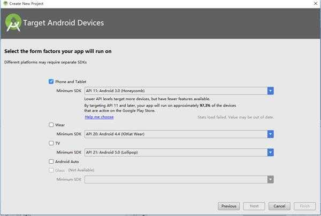Viewport: 321px width, 216px height.
Task: Enable the Wear form factor checkbox
Action: [x=51, y=125]
